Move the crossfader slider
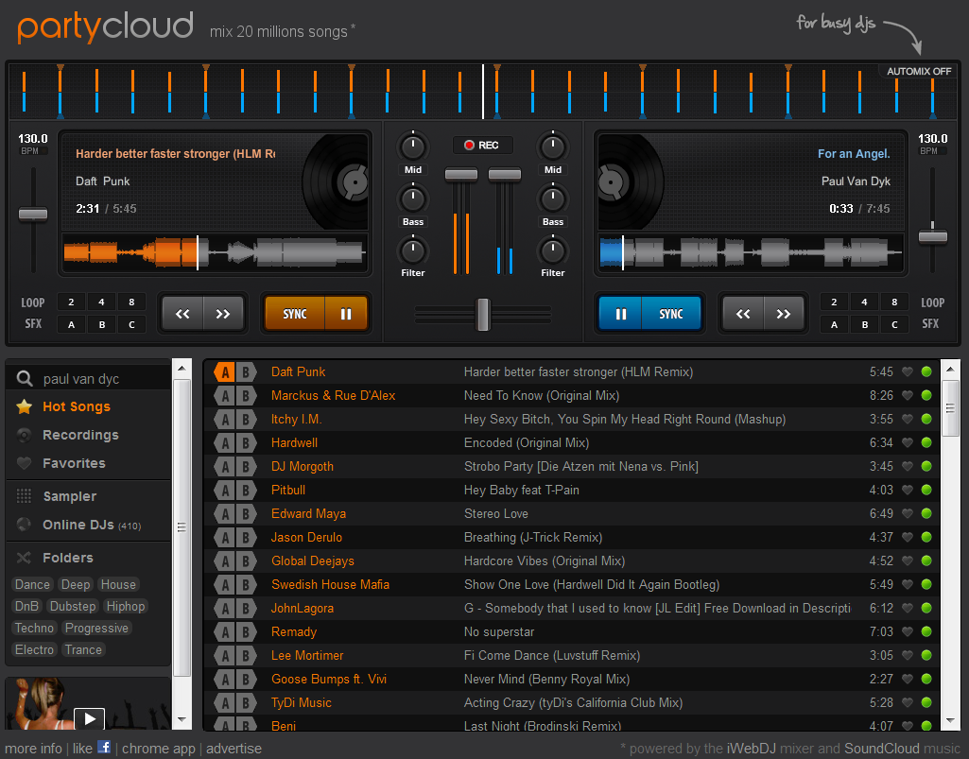969x759 pixels. pyautogui.click(x=483, y=315)
